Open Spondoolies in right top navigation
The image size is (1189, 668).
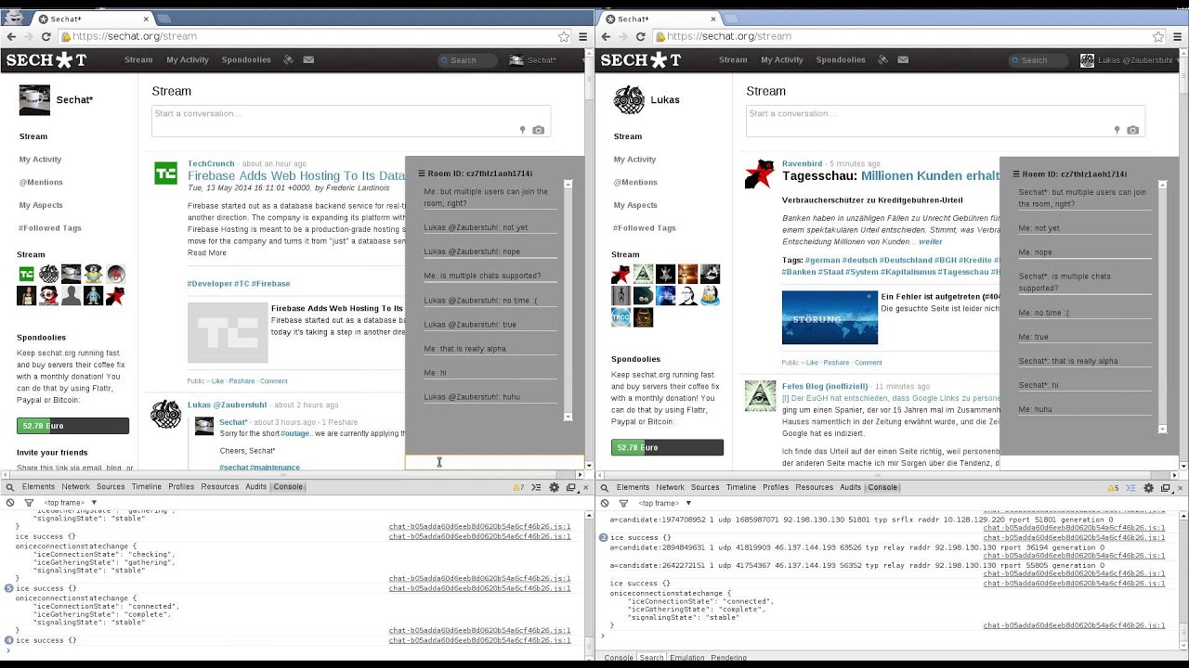coord(841,60)
